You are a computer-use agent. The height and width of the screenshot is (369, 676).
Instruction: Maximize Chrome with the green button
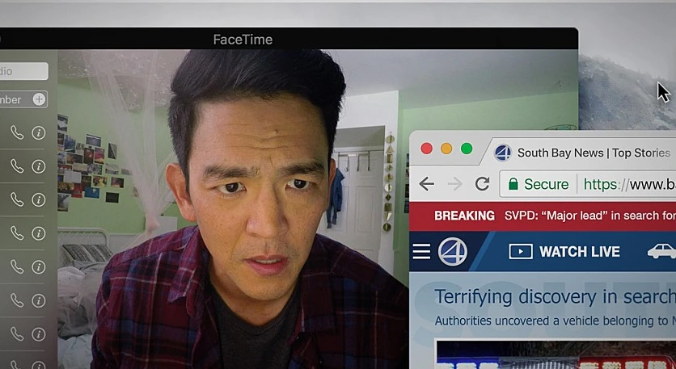467,149
